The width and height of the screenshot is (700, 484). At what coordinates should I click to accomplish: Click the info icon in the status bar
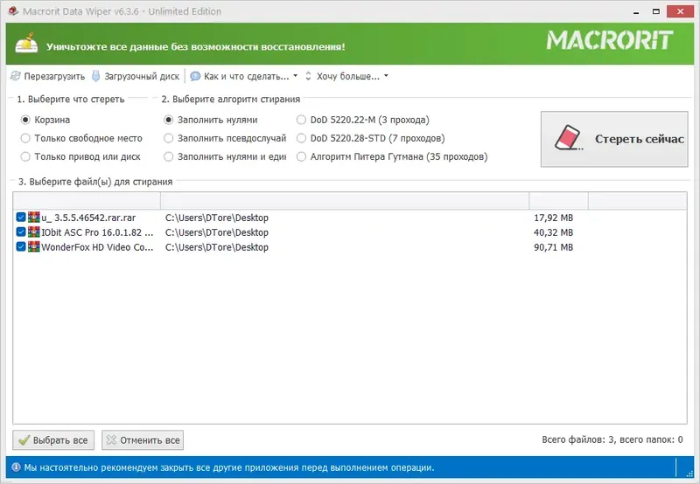click(16, 467)
